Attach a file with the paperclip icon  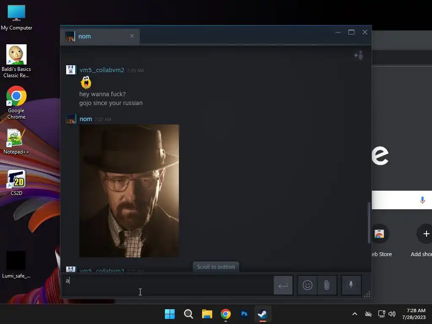click(x=327, y=285)
